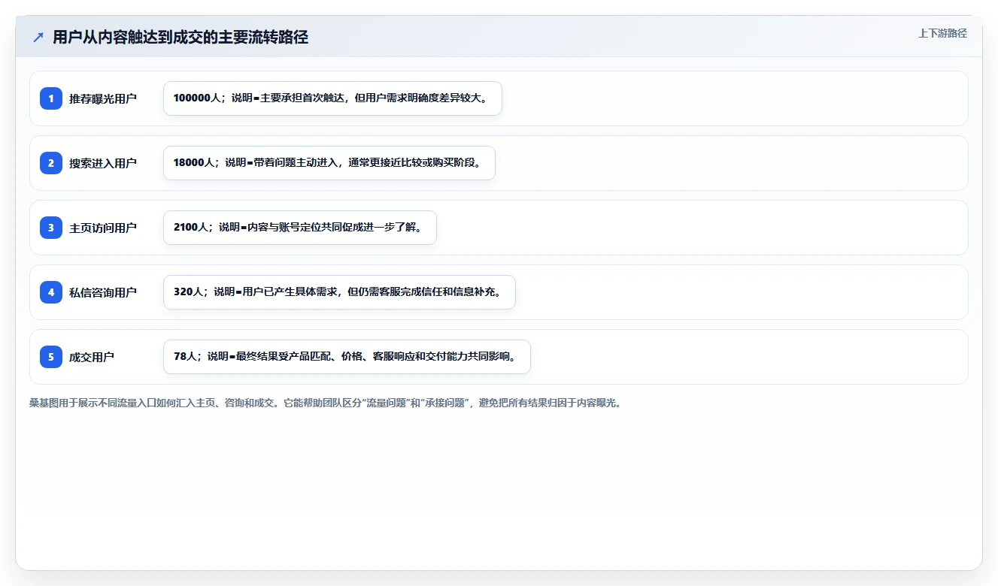Select the 成交用户 label
Screen dimensions: 998x586
click(x=92, y=357)
